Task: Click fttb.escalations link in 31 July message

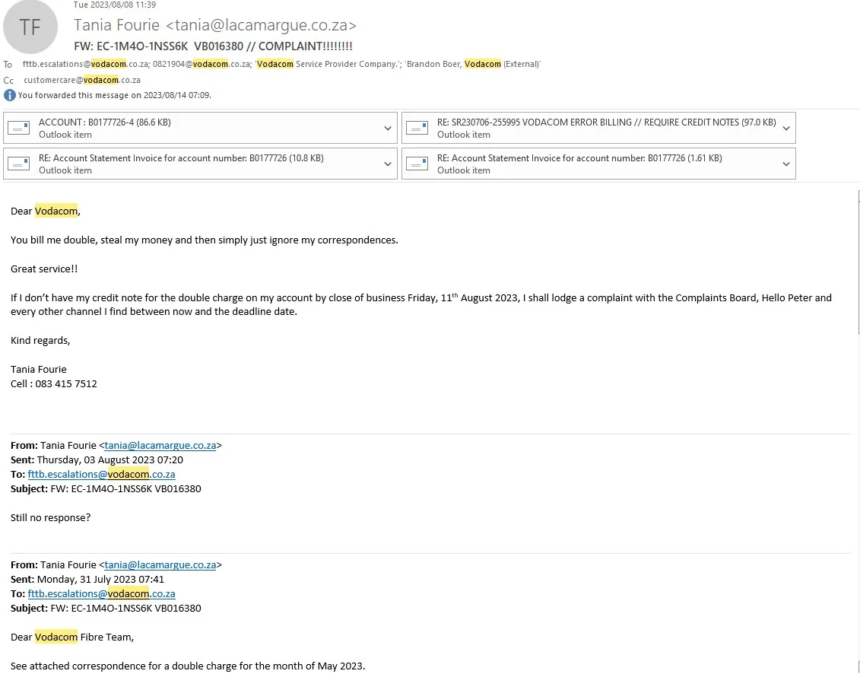Action: (101, 594)
